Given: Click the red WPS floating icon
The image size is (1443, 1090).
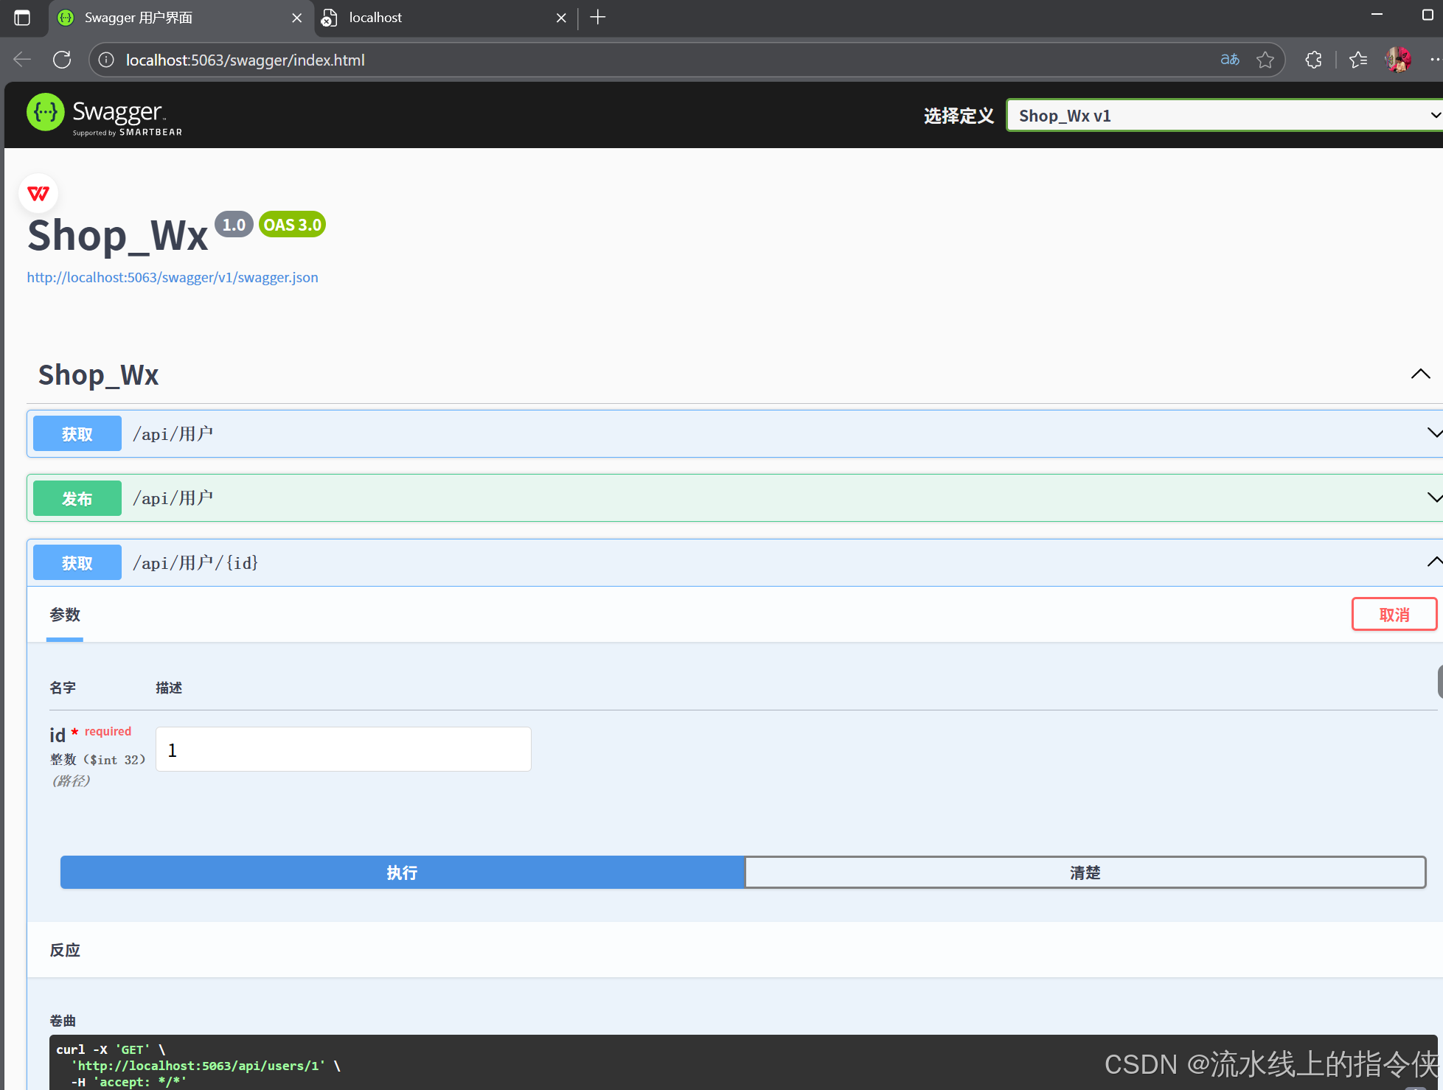Looking at the screenshot, I should pos(38,193).
